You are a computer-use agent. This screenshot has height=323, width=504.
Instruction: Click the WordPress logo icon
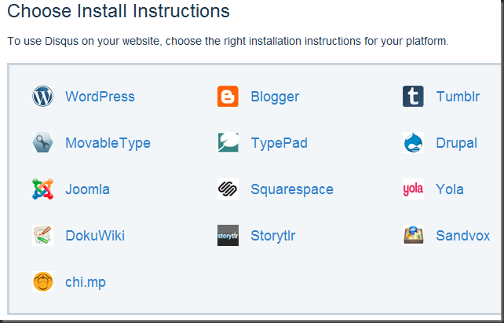[x=42, y=96]
